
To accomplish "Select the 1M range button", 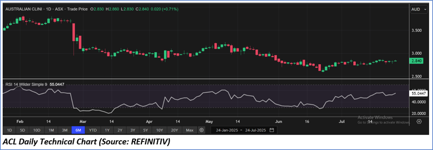I will tap(51, 130).
